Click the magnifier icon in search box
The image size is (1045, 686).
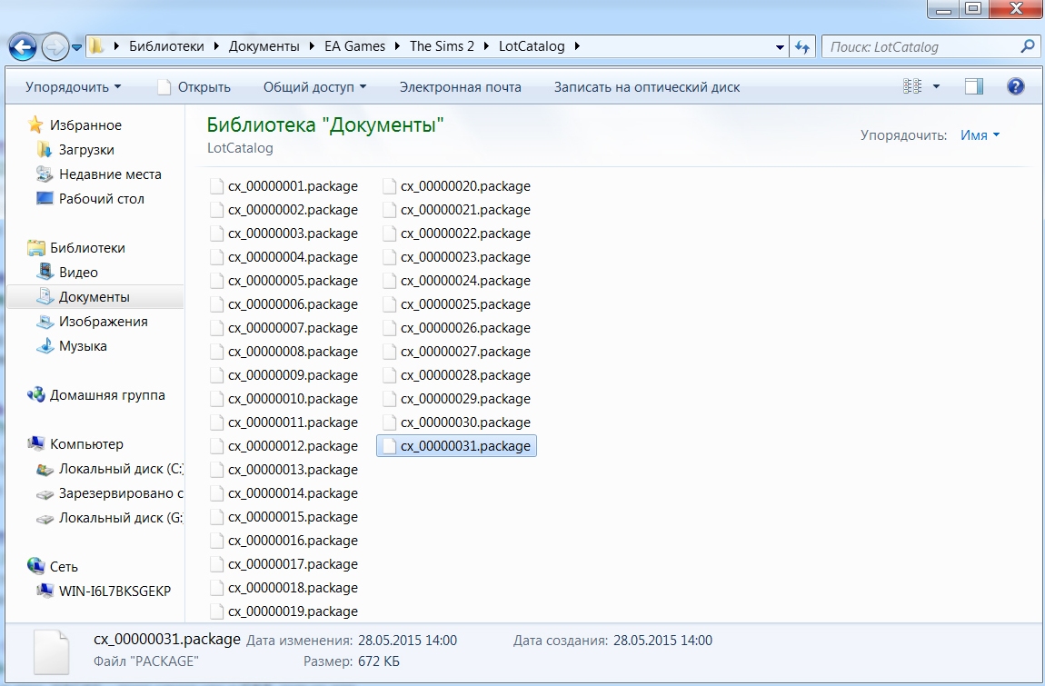1028,46
